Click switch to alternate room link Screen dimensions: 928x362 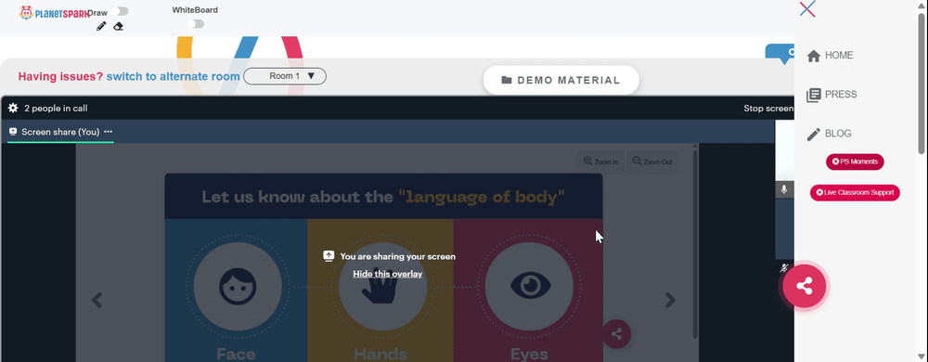pos(173,76)
